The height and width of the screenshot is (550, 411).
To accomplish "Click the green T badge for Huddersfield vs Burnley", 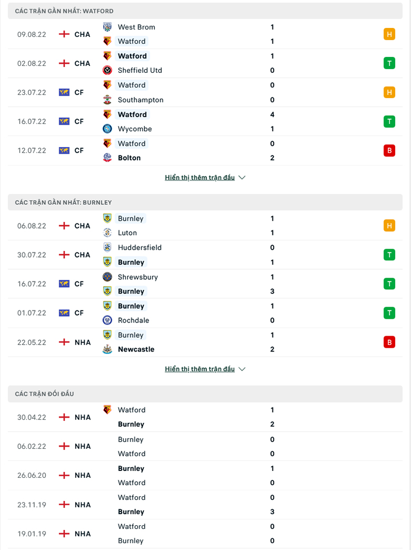I will pyautogui.click(x=389, y=254).
